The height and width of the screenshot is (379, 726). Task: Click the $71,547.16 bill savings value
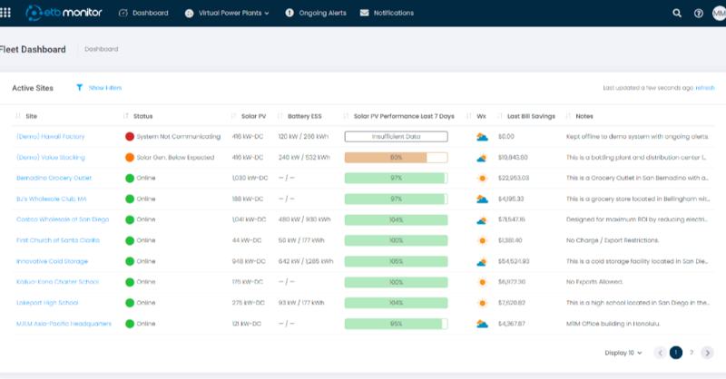click(512, 219)
